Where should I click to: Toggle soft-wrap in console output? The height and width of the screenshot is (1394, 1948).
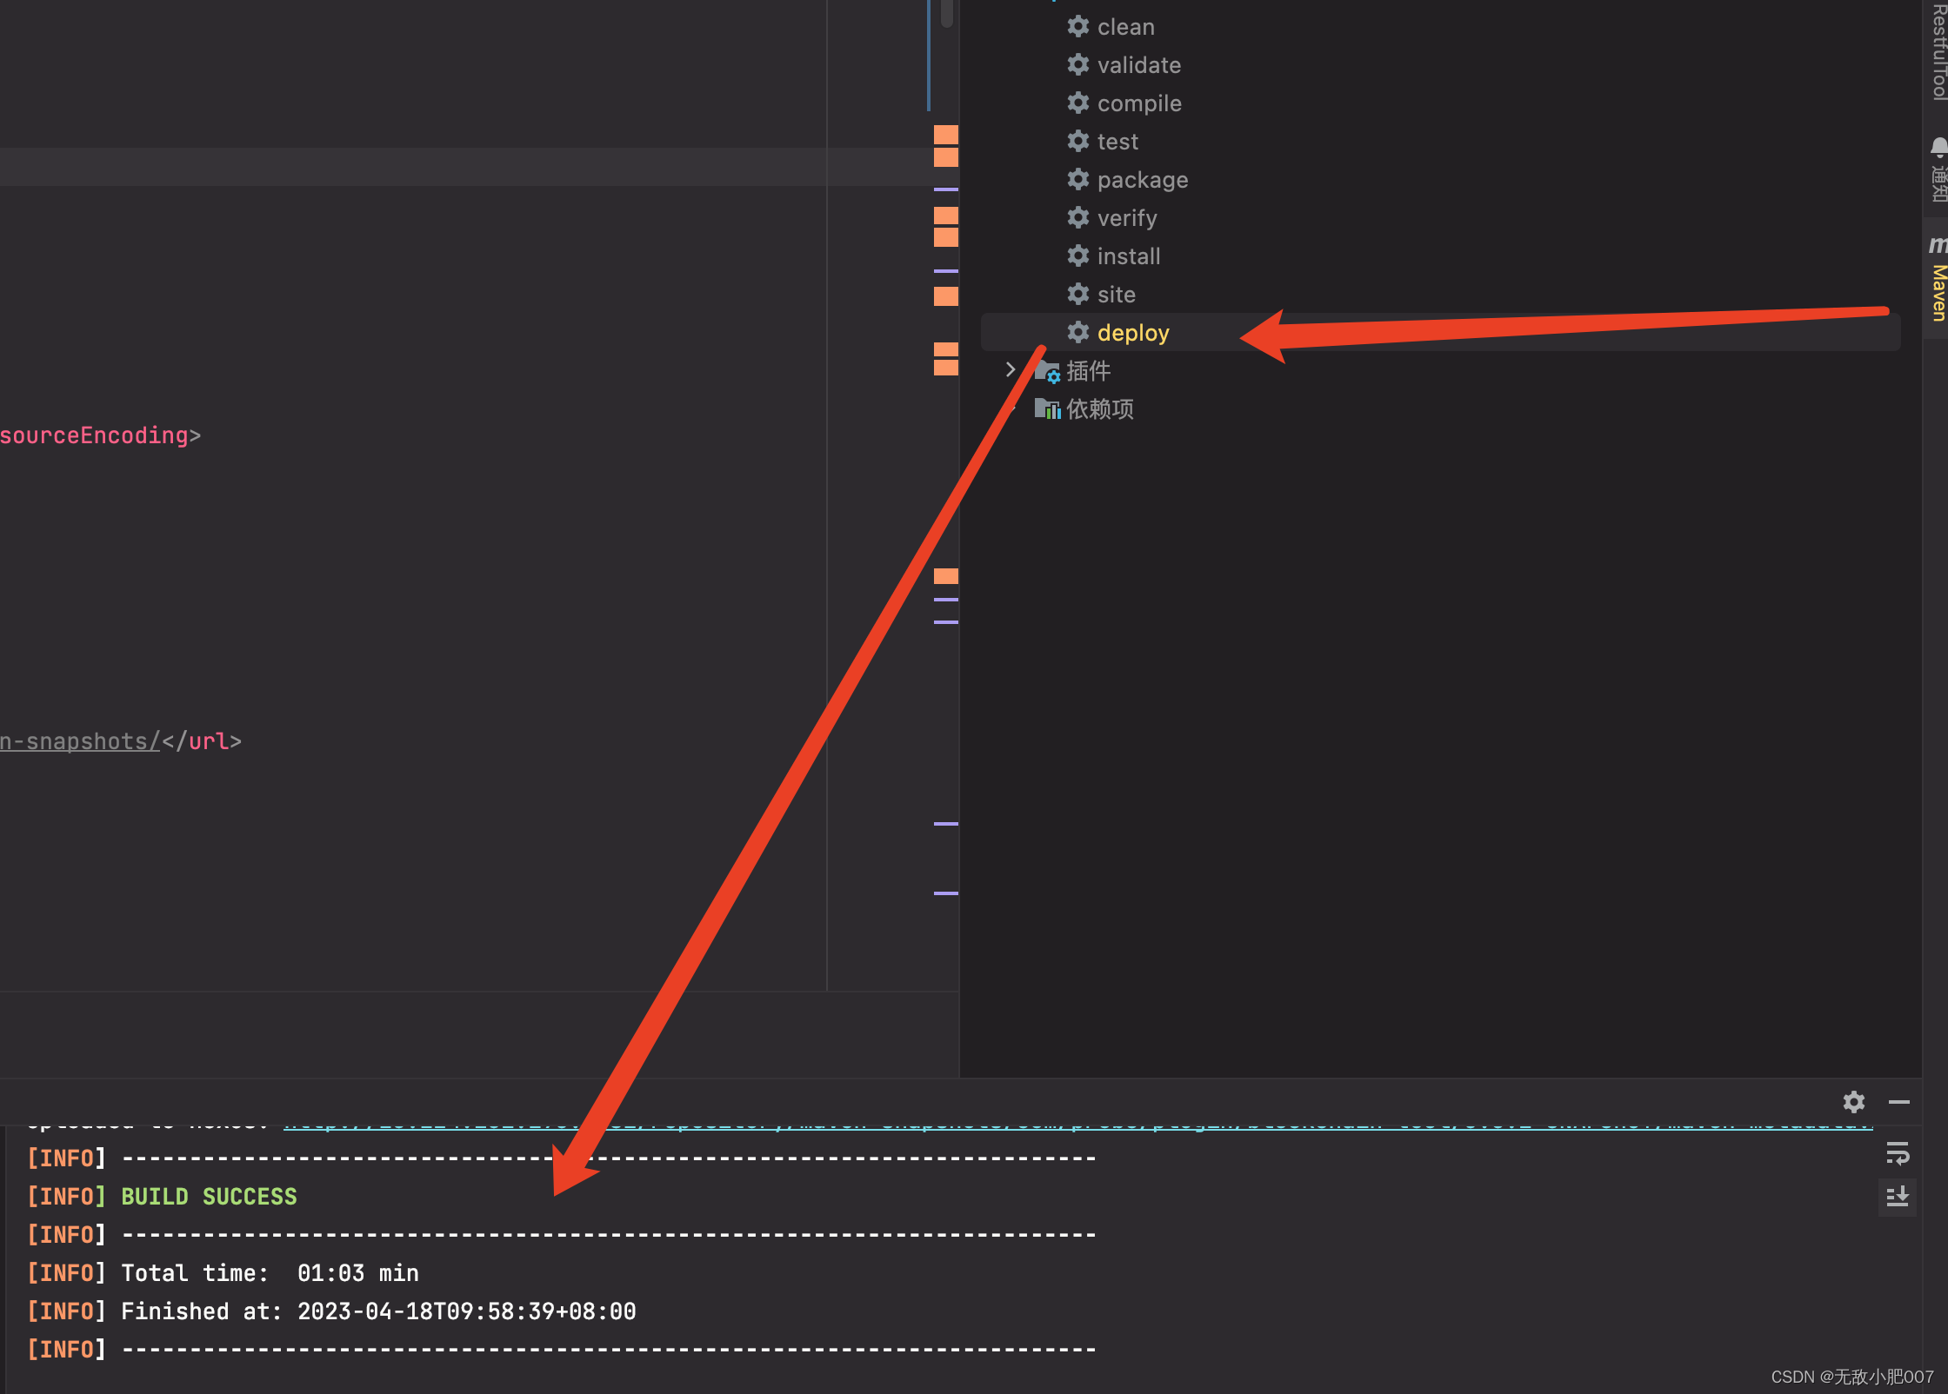coord(1898,1154)
